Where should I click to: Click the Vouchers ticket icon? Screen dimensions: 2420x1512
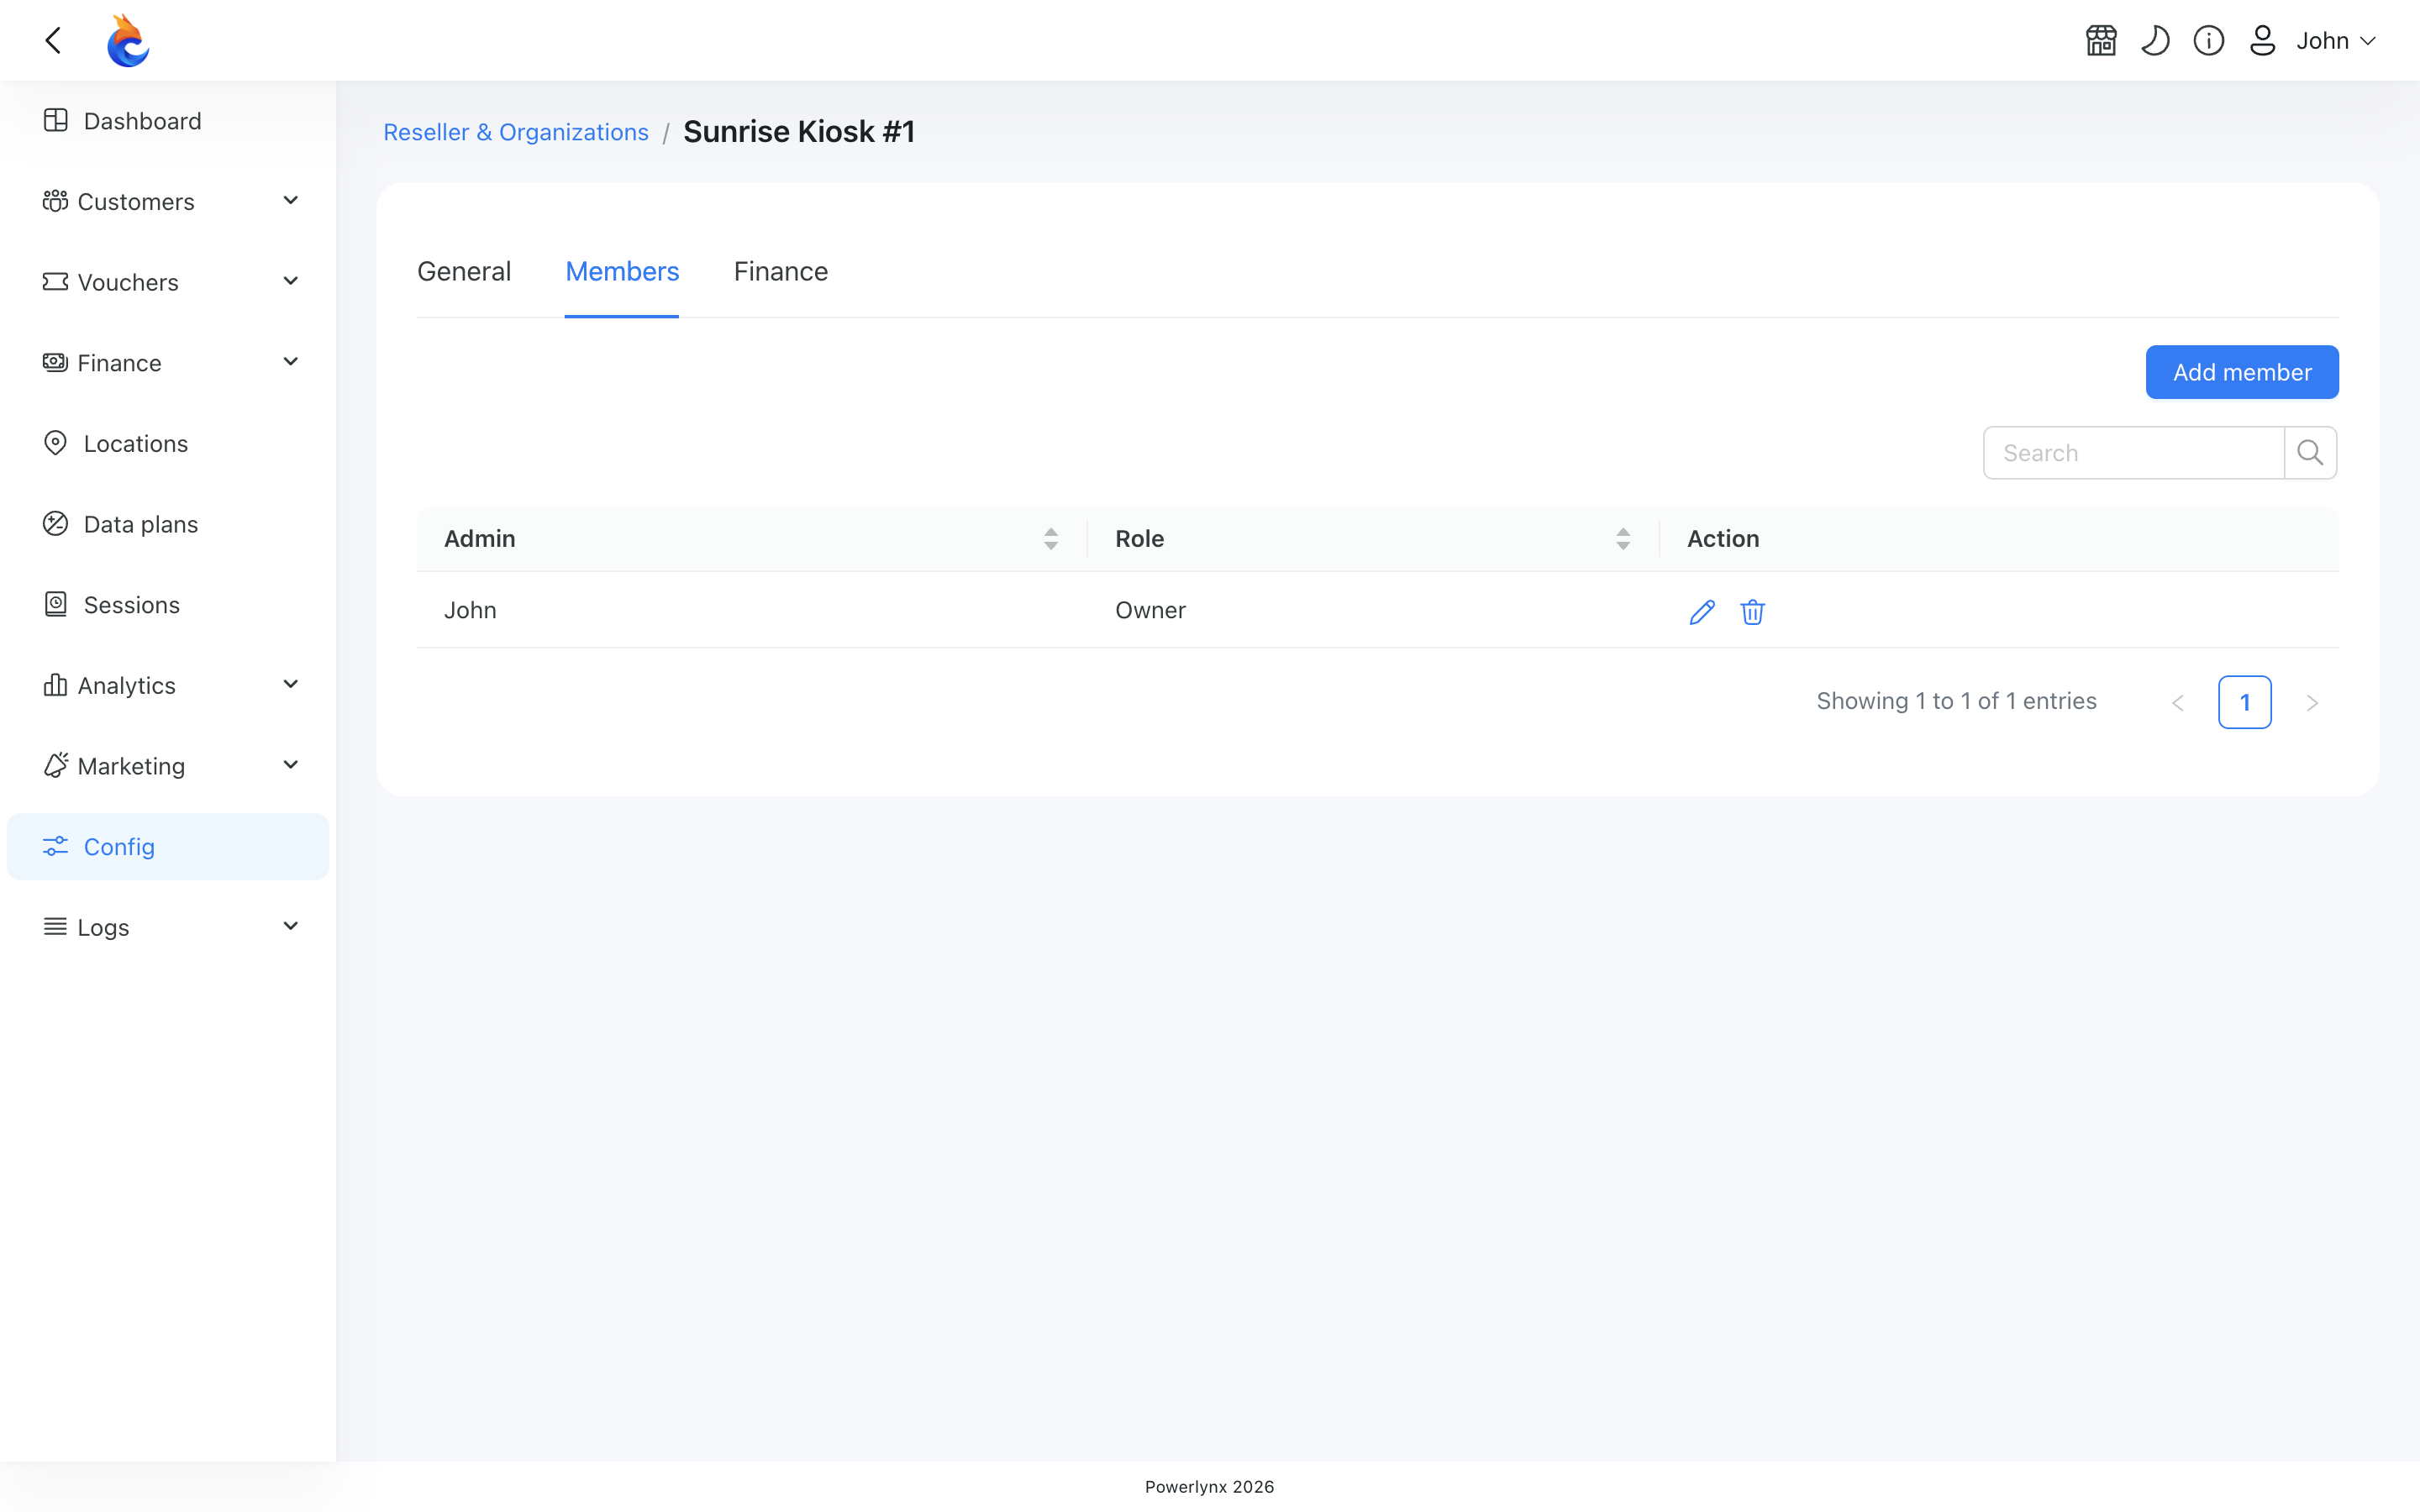55,282
